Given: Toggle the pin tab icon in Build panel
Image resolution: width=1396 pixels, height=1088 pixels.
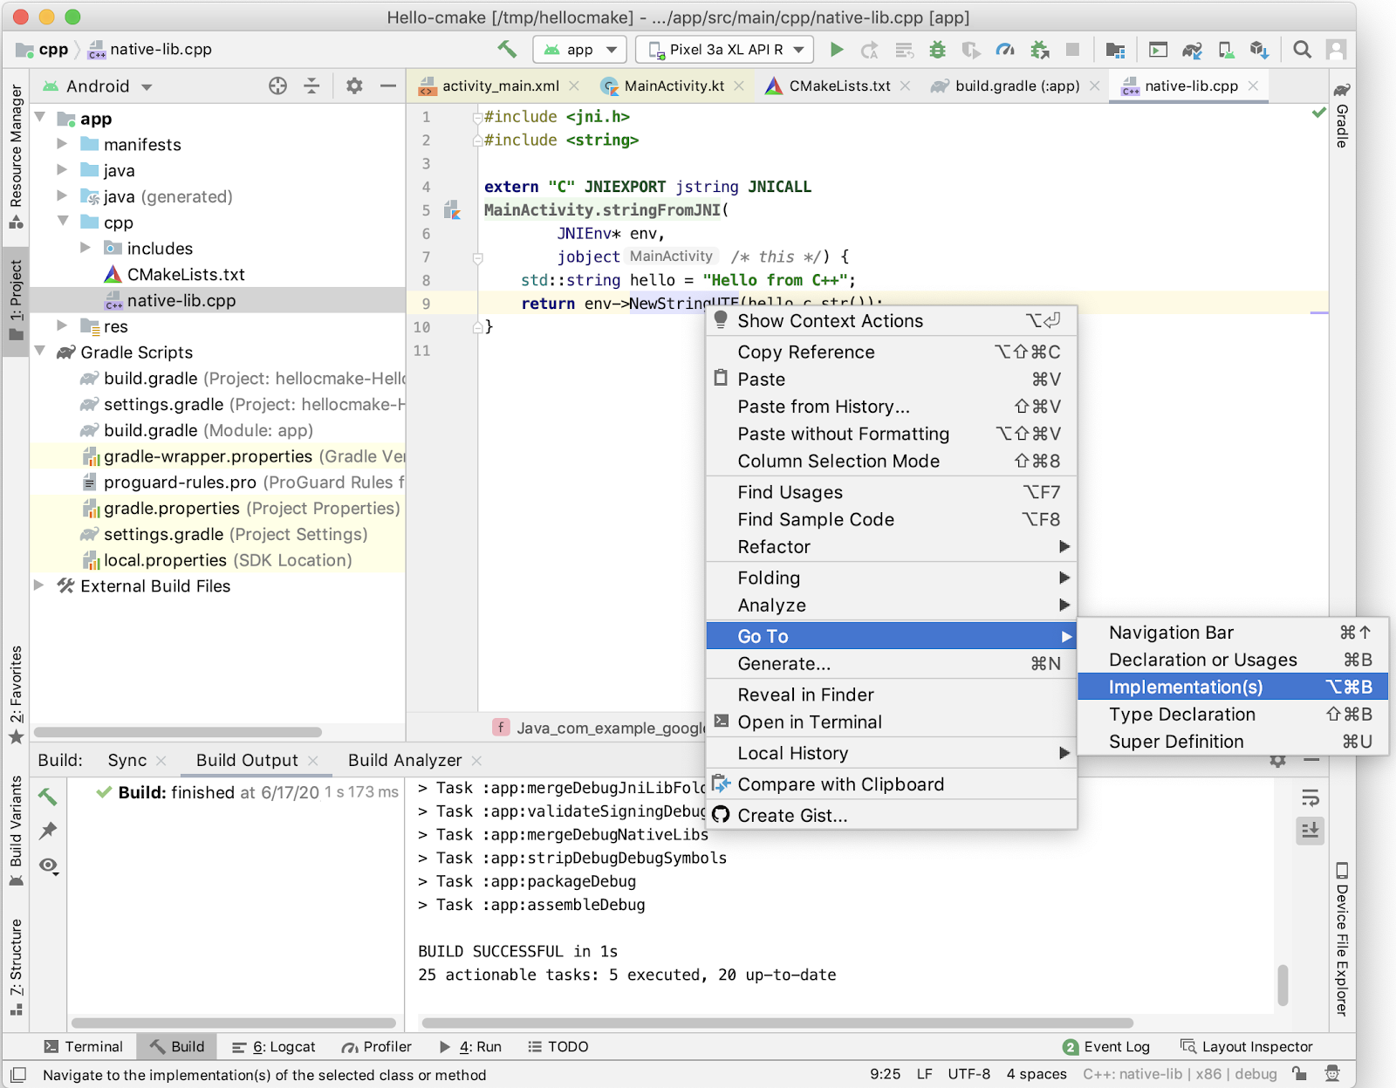Looking at the screenshot, I should pyautogui.click(x=48, y=830).
